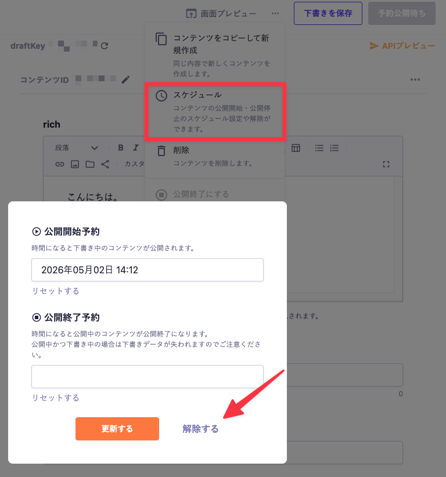Click the pencil icon beside コンテンツID
446x477 pixels.
[x=125, y=79]
